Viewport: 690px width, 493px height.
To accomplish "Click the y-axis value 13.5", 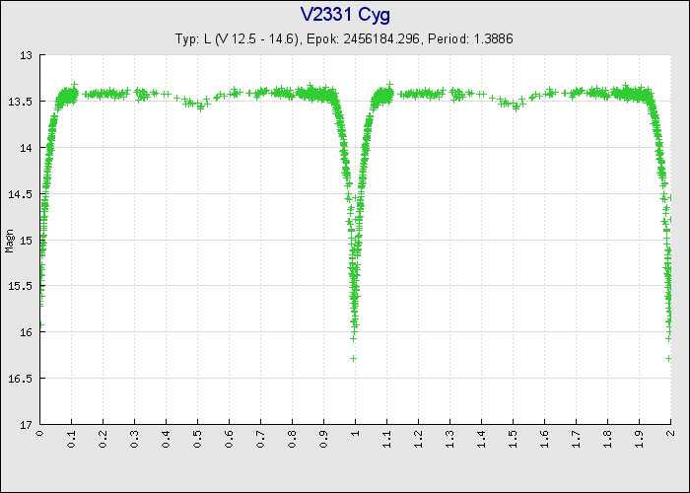I will point(21,102).
